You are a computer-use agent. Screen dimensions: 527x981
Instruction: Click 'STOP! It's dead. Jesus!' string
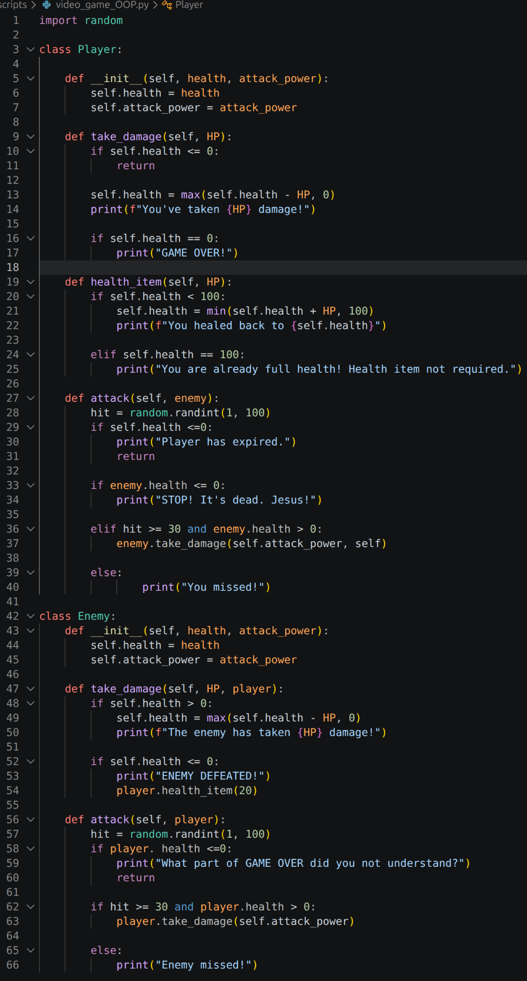point(236,500)
